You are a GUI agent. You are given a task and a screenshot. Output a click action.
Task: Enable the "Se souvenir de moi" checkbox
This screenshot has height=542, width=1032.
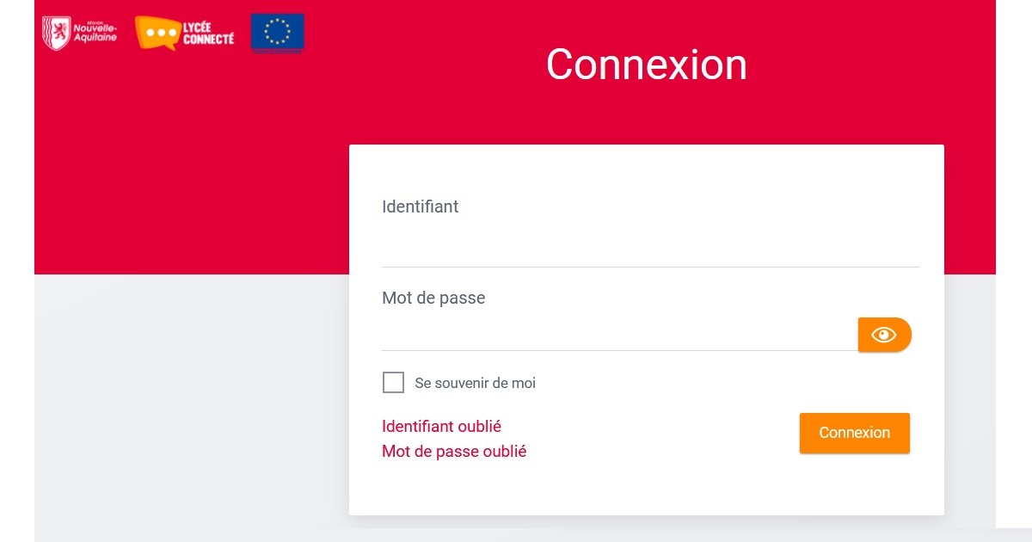(x=393, y=383)
